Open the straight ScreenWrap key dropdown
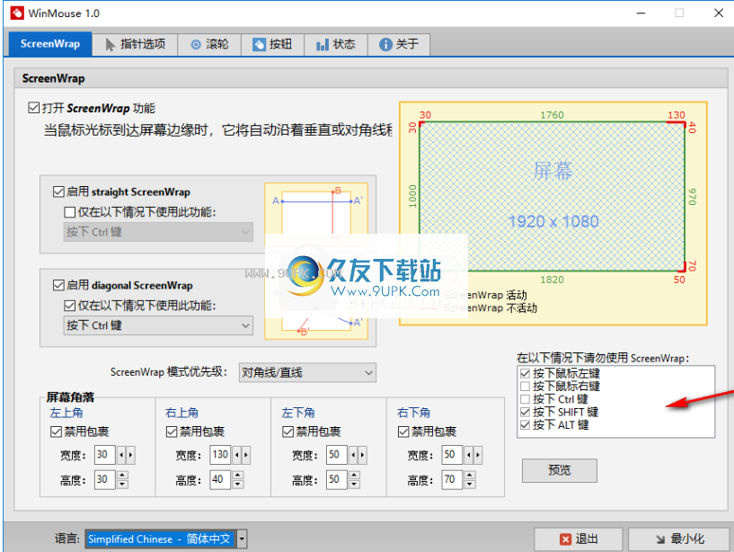The height and width of the screenshot is (552, 734). pyautogui.click(x=158, y=232)
